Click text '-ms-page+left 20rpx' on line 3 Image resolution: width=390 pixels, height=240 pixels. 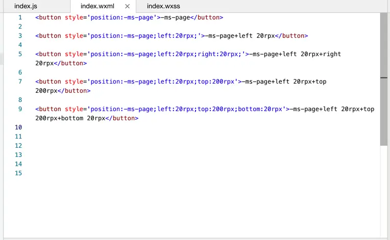[240, 36]
